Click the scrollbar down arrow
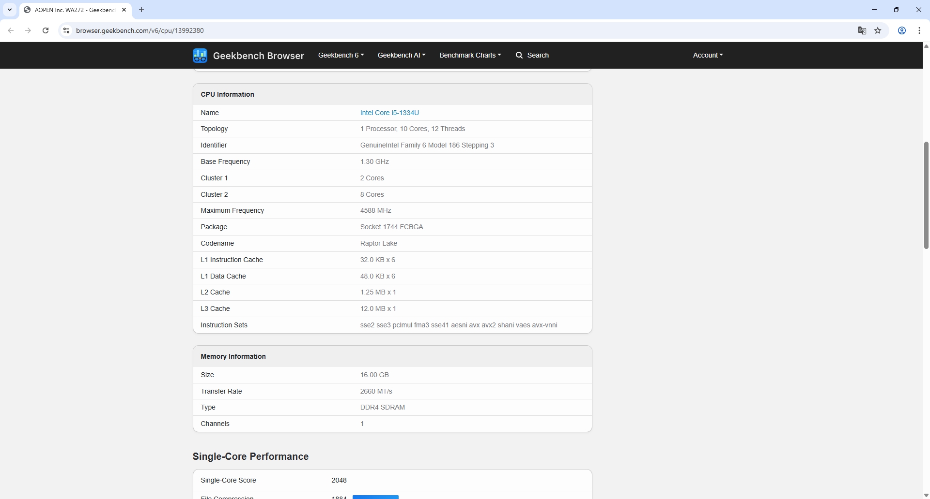 point(926,495)
